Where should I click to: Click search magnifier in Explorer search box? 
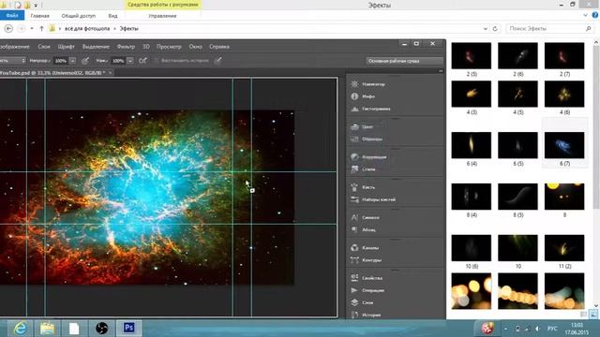click(x=589, y=29)
